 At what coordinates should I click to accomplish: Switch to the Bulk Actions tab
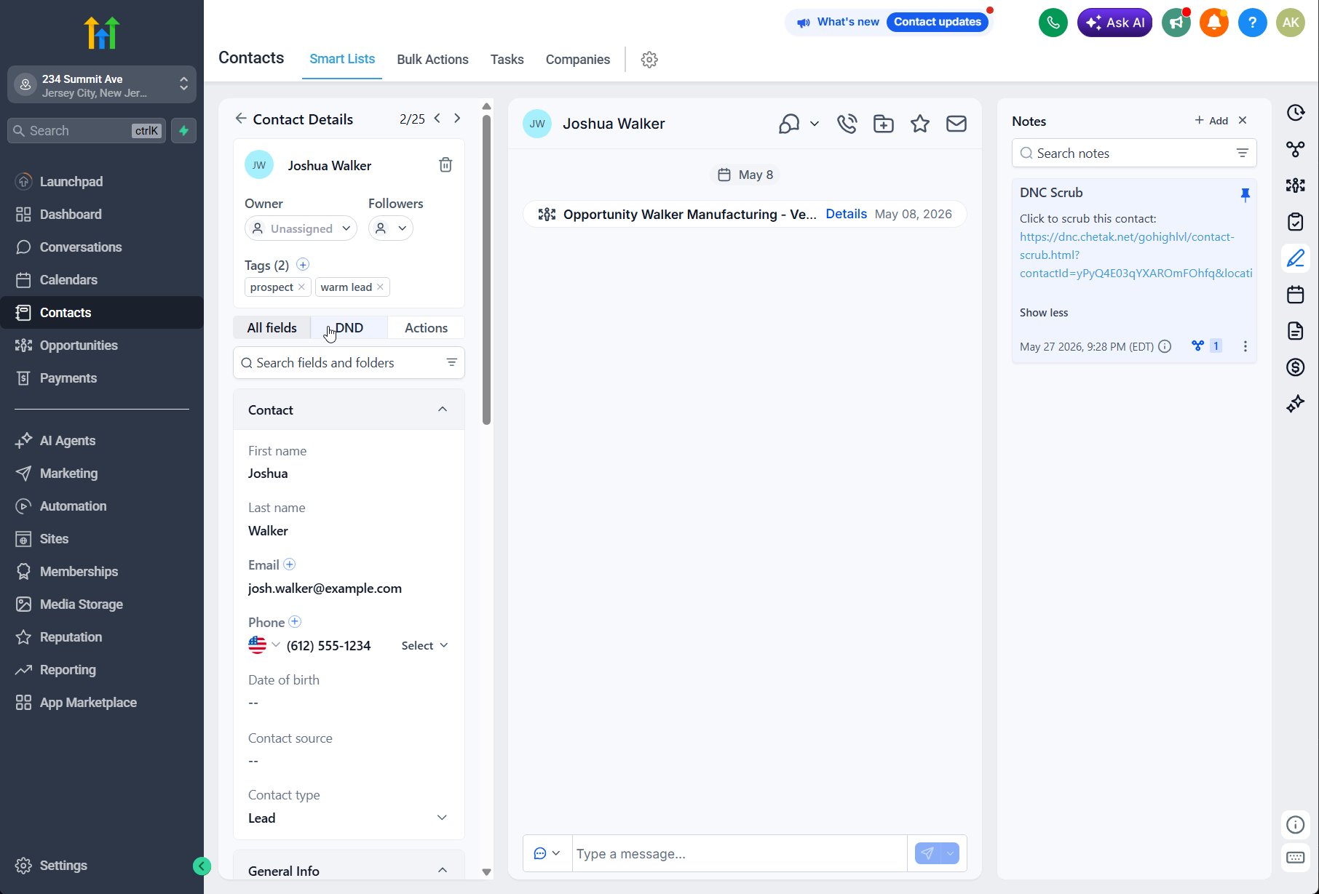pyautogui.click(x=432, y=60)
